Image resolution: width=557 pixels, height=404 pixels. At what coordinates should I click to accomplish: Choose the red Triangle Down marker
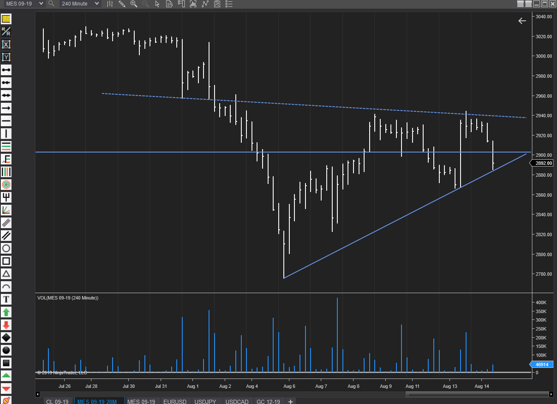6,388
